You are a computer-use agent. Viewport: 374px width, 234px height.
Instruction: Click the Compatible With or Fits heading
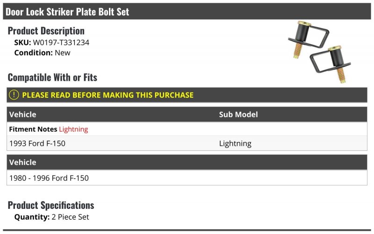pos(52,78)
